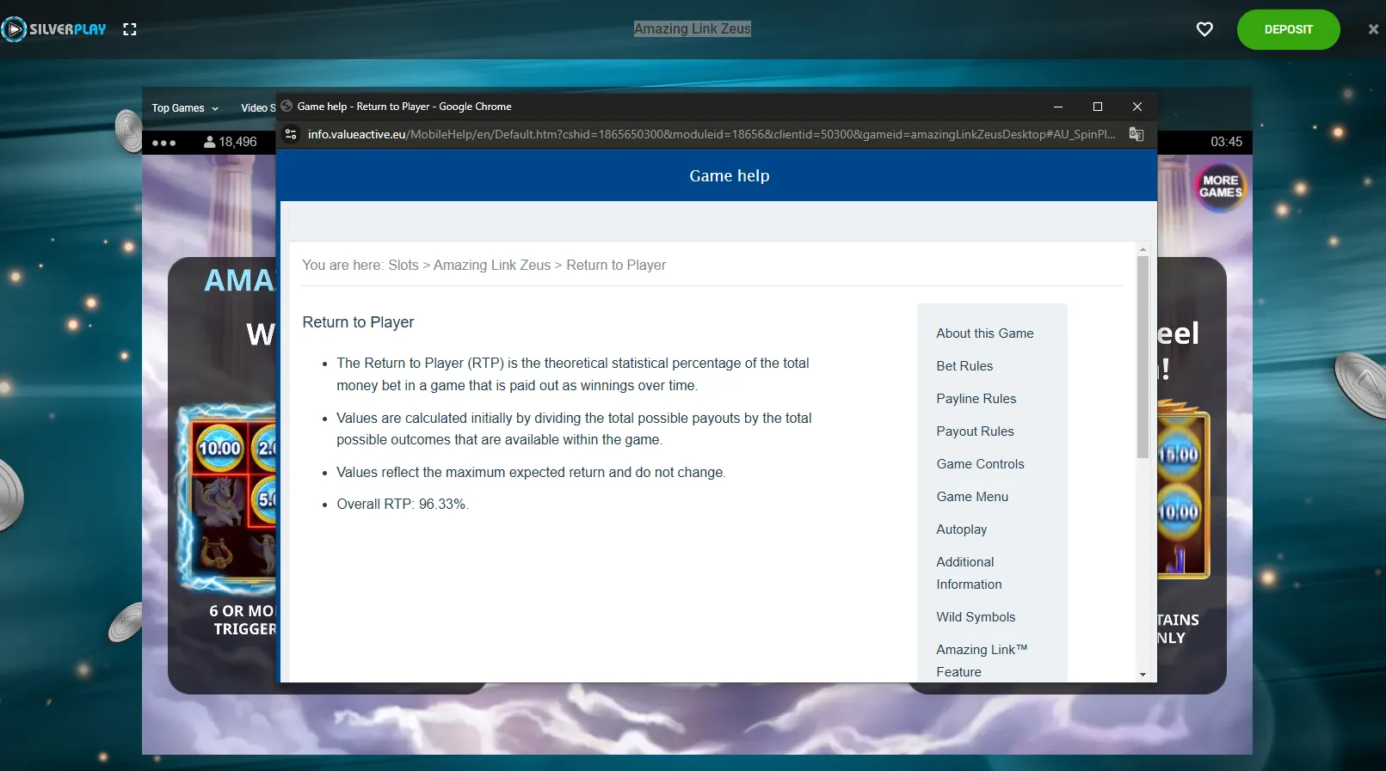
Task: Click the SilverPlay logo
Action: click(x=54, y=29)
